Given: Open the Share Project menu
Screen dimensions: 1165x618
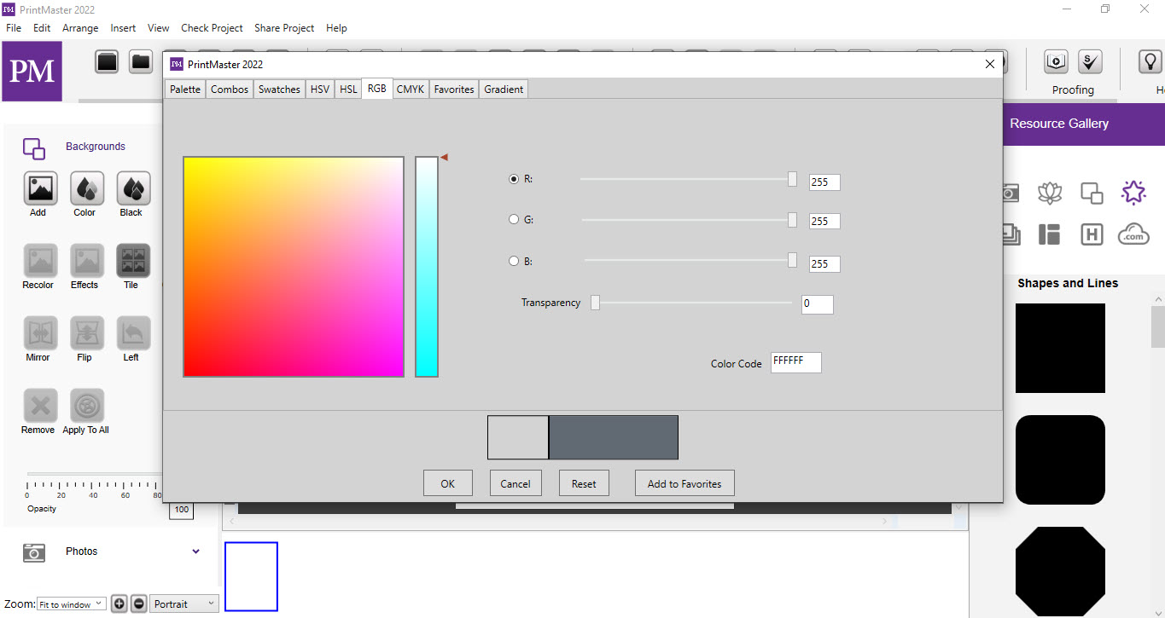Looking at the screenshot, I should tap(284, 28).
